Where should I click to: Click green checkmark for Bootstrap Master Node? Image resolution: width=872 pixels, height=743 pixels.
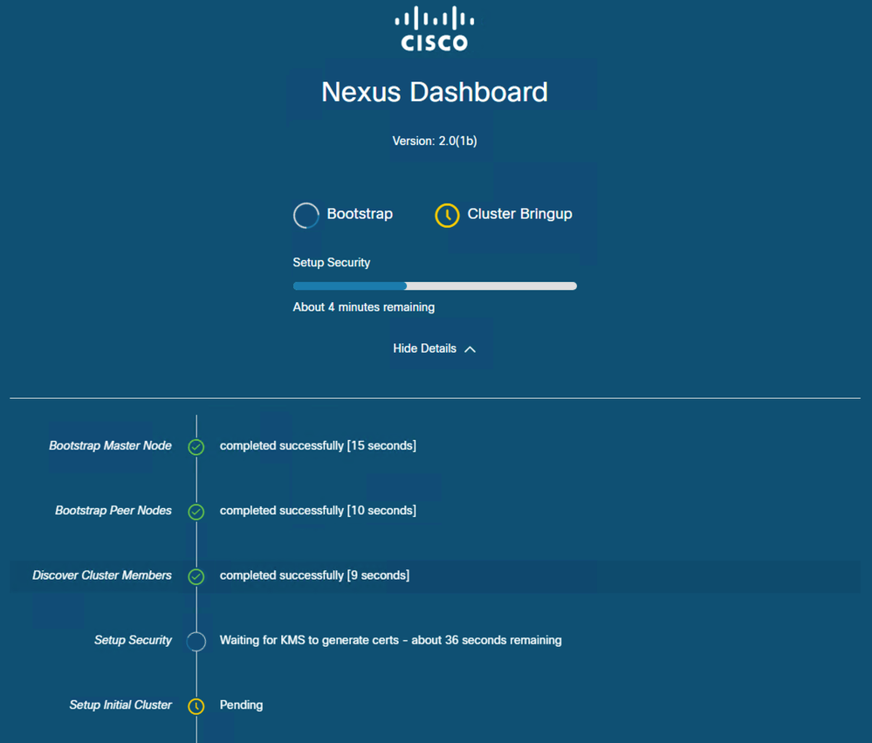(x=196, y=447)
